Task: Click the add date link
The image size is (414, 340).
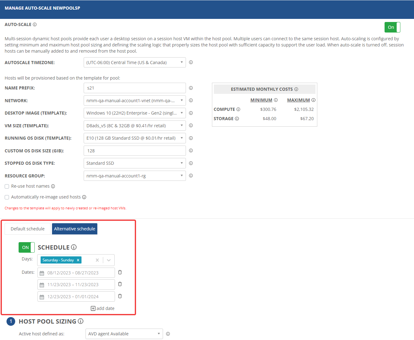Action: point(103,308)
